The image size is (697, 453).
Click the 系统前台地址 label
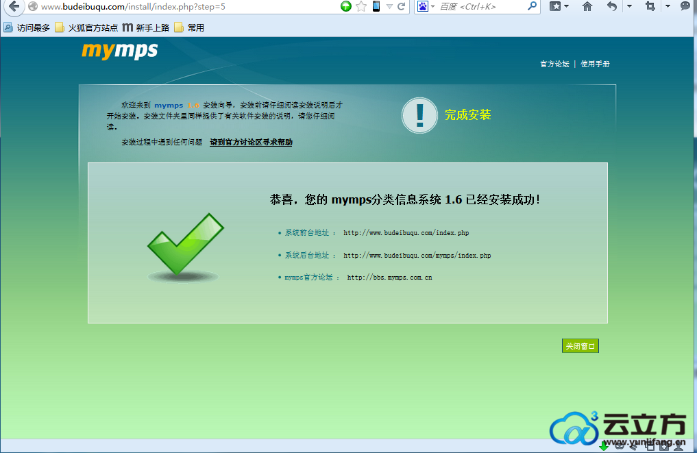[x=307, y=232]
